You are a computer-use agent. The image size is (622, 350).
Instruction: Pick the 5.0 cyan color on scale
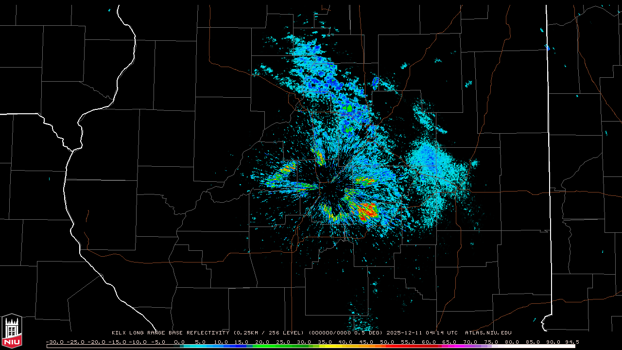coord(200,346)
